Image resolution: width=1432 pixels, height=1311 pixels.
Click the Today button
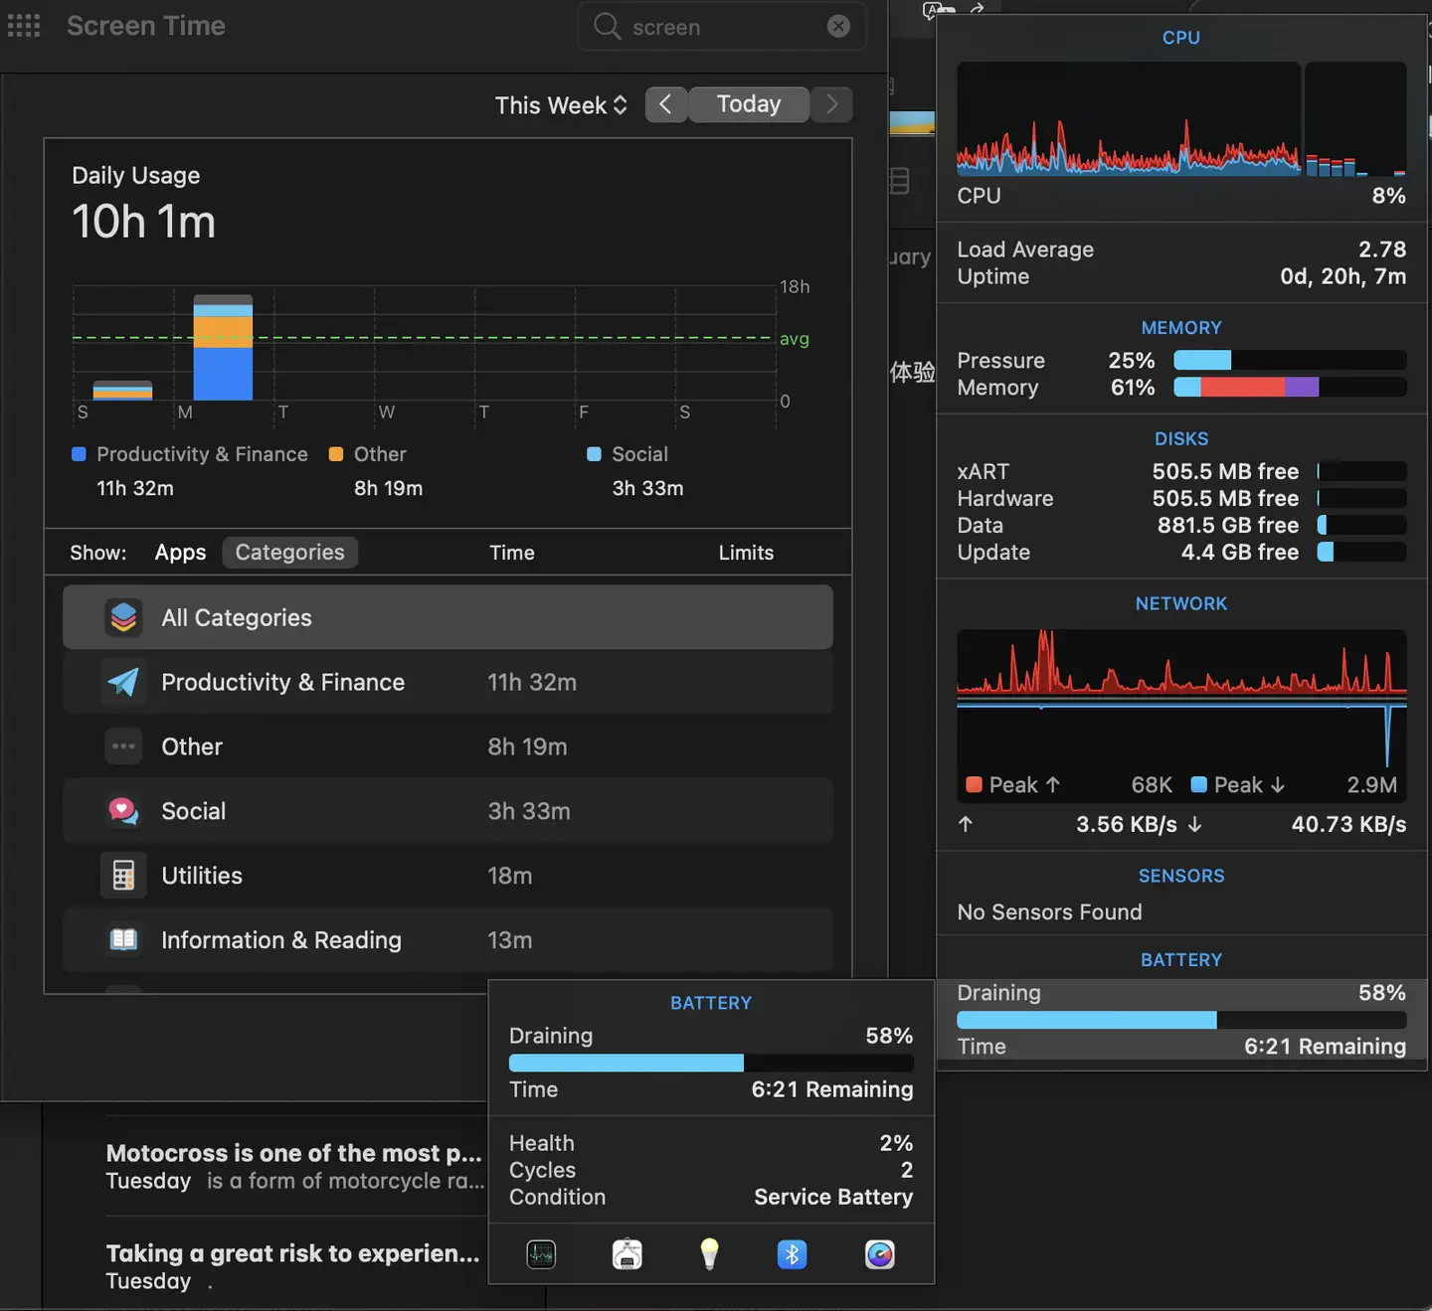(749, 104)
